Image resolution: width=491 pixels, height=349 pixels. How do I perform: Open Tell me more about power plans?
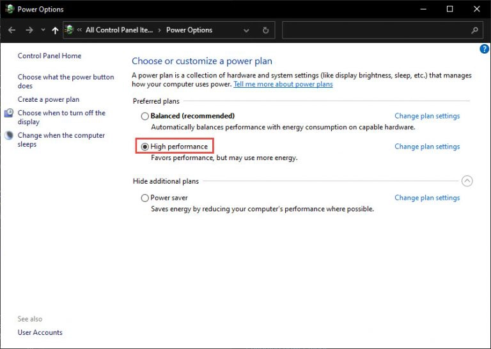coord(283,84)
